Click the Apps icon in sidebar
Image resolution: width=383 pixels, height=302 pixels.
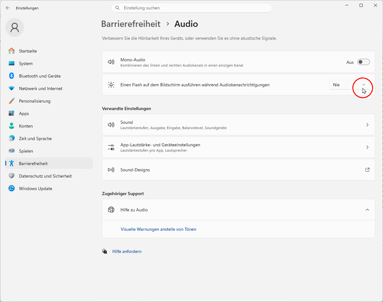pyautogui.click(x=12, y=113)
